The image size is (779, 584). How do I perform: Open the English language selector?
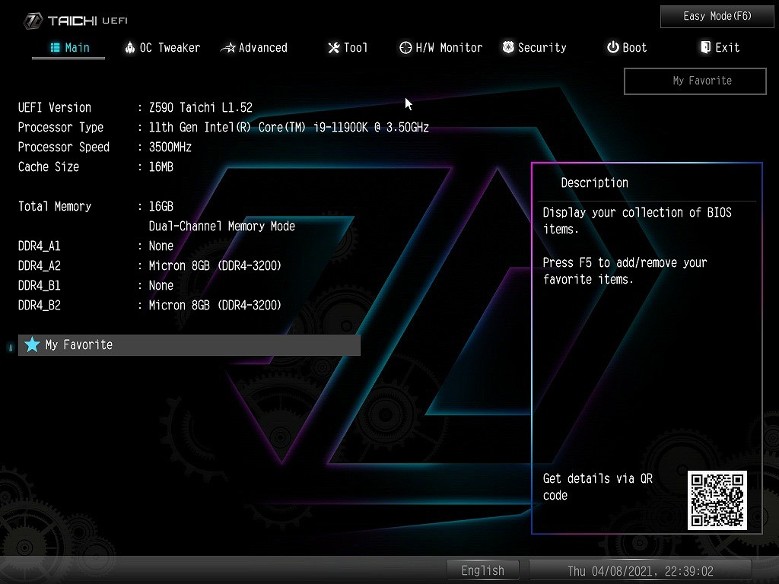click(482, 570)
